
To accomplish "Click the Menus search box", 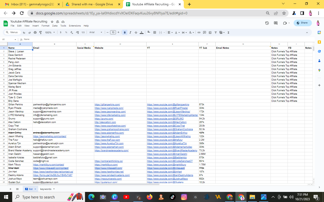I will [x=12, y=32].
